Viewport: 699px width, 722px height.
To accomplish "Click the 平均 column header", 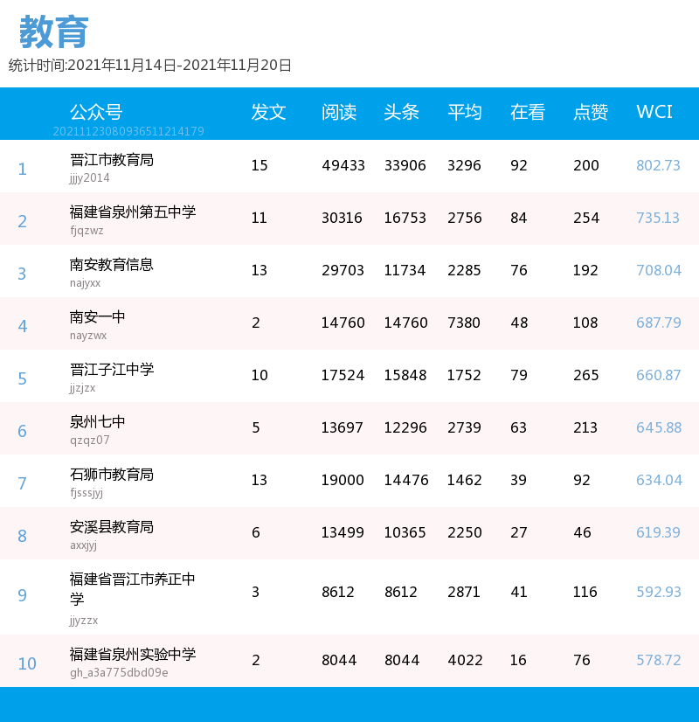I will coord(465,112).
